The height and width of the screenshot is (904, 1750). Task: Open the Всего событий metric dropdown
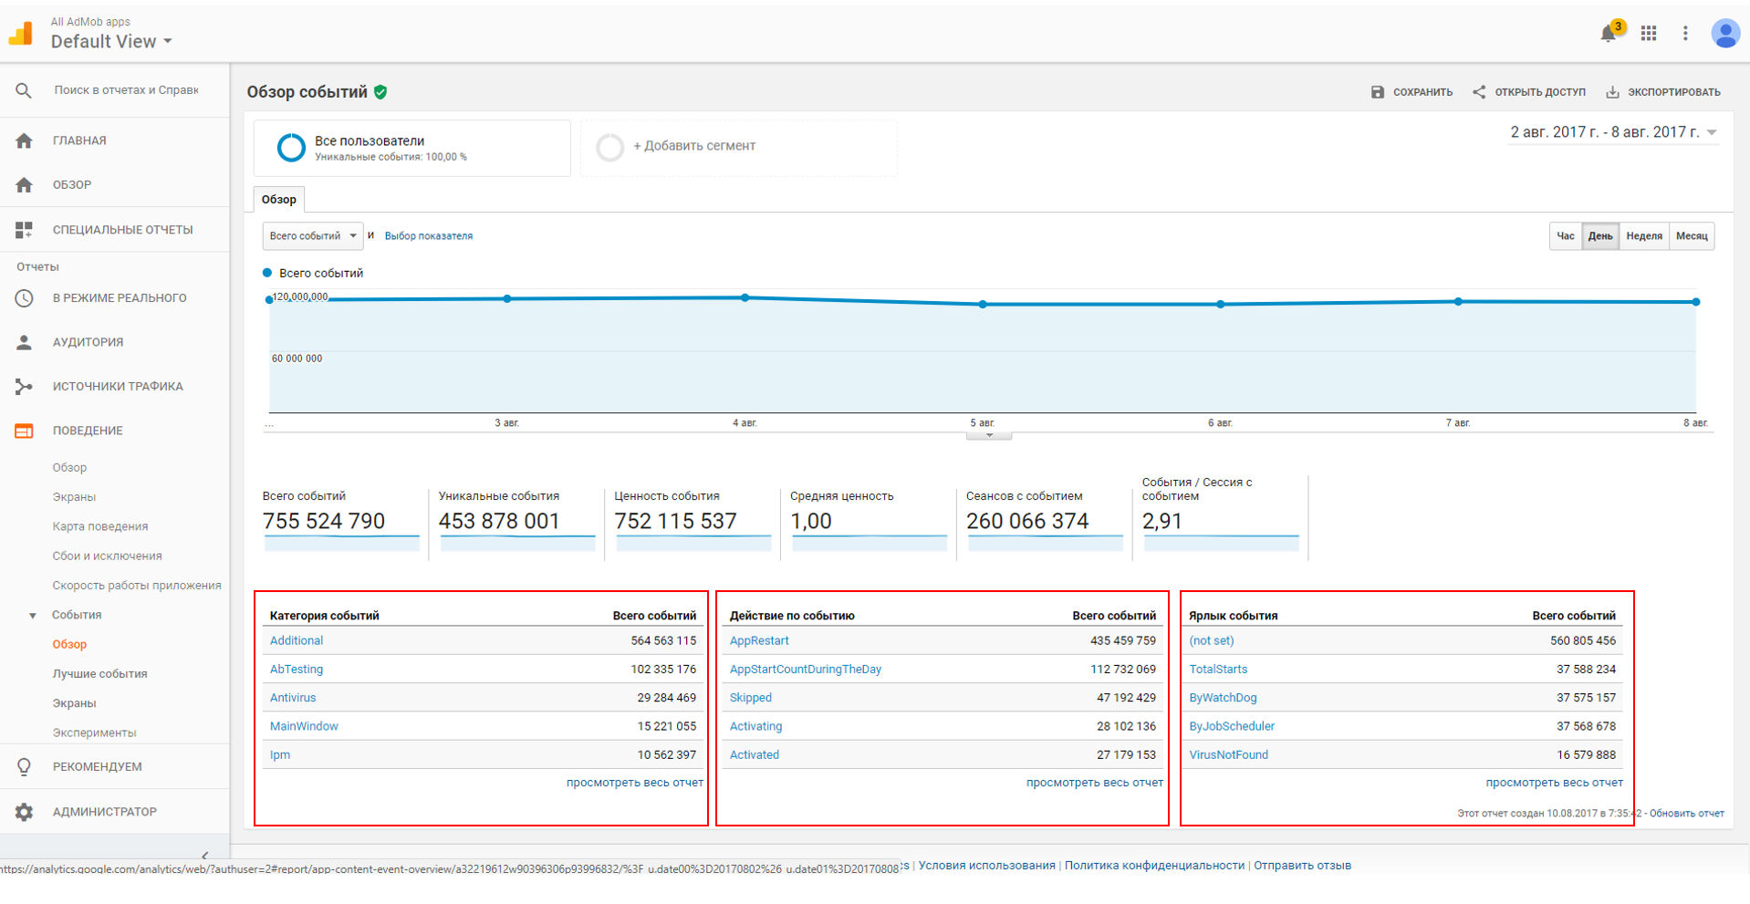pos(313,236)
